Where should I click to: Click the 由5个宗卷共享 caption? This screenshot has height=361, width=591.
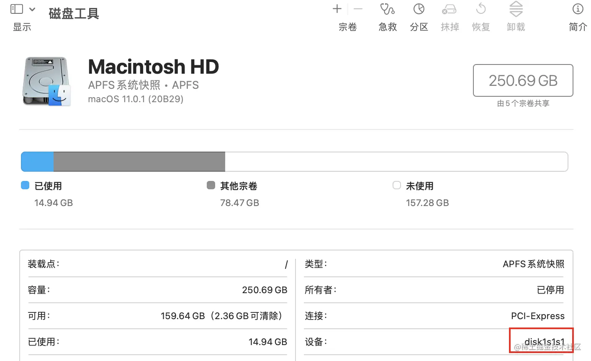[x=523, y=103]
